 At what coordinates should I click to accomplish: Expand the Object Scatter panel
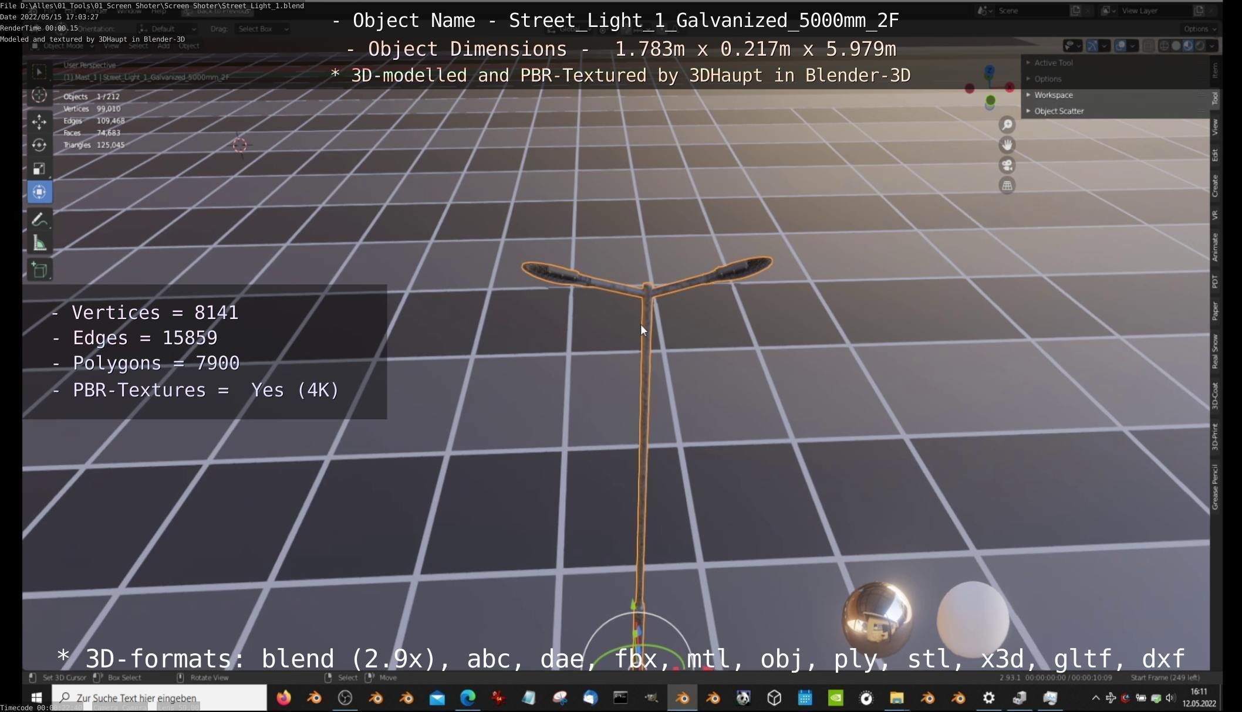point(1058,111)
